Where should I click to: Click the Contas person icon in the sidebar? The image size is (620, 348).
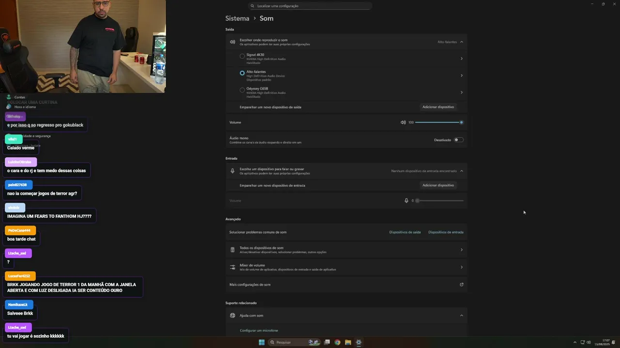point(9,97)
